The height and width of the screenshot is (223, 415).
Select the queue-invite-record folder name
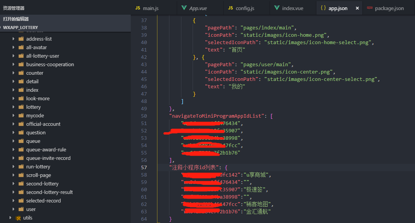[48, 158]
